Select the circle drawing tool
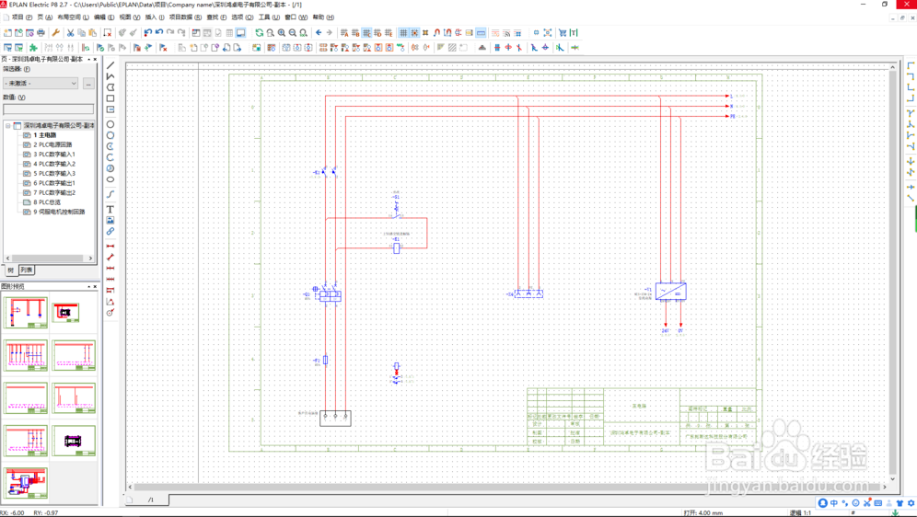This screenshot has height=517, width=917. (110, 124)
